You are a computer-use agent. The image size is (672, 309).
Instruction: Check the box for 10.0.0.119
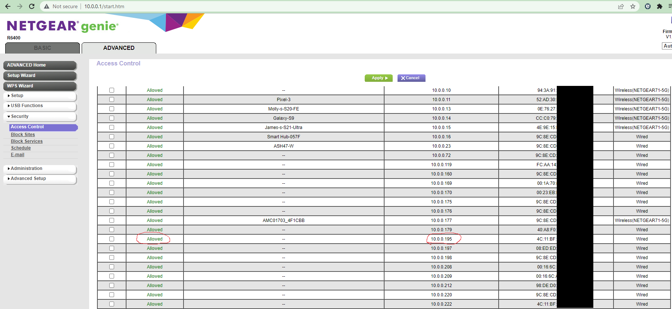[112, 165]
